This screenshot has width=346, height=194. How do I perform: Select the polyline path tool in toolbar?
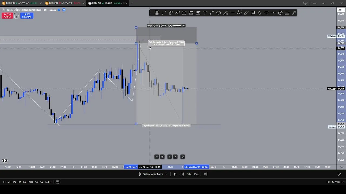pyautogui.click(x=171, y=13)
